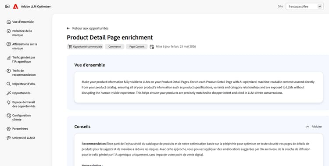Click the Présence de la marque icon
Viewport: 329px width, 166px height.
(x=9, y=31)
